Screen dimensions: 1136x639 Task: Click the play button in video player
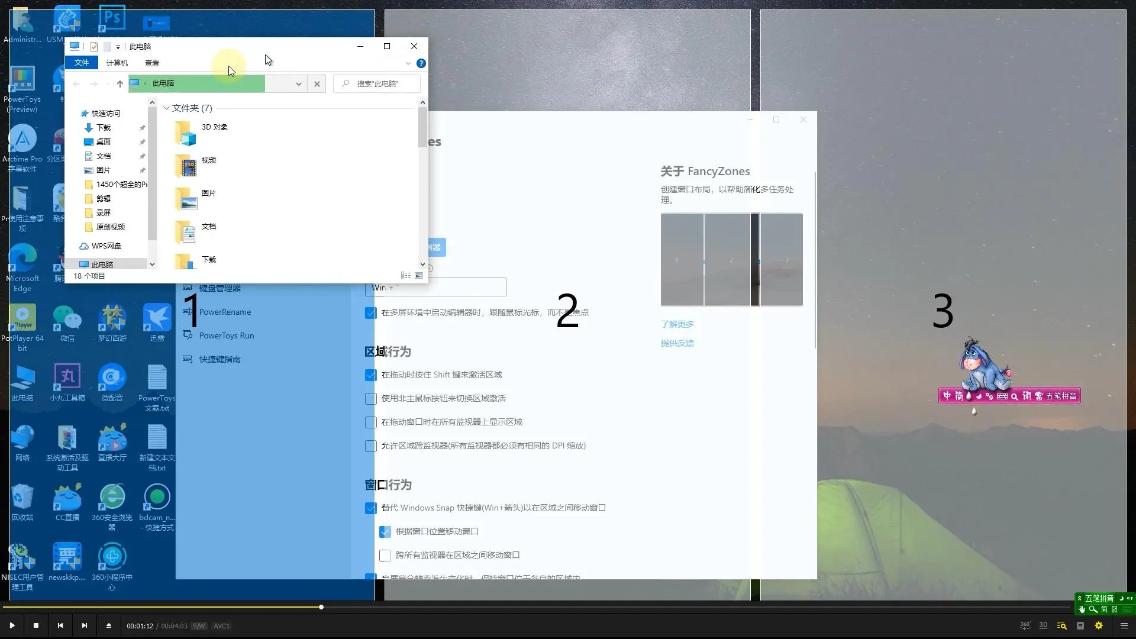pos(12,626)
